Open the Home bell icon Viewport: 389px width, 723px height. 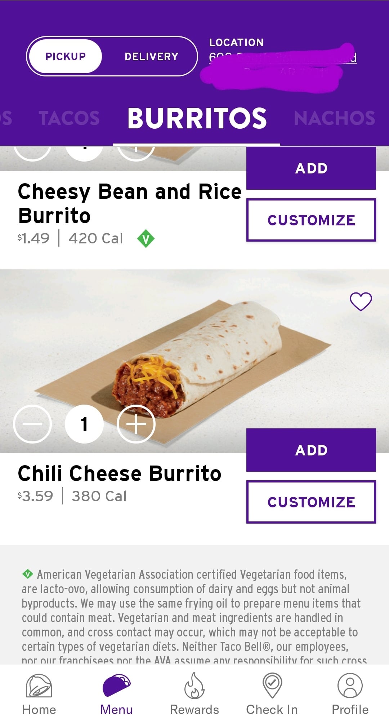[x=39, y=685]
